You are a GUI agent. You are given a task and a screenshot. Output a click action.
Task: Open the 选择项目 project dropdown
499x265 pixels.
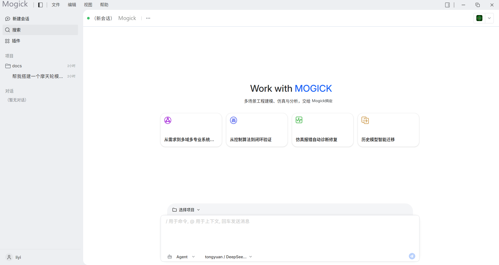pyautogui.click(x=186, y=210)
